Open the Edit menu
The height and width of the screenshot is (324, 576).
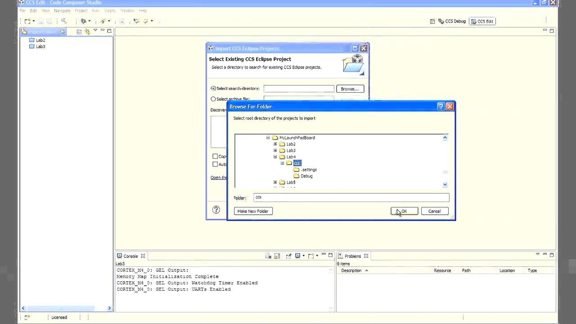[x=33, y=10]
